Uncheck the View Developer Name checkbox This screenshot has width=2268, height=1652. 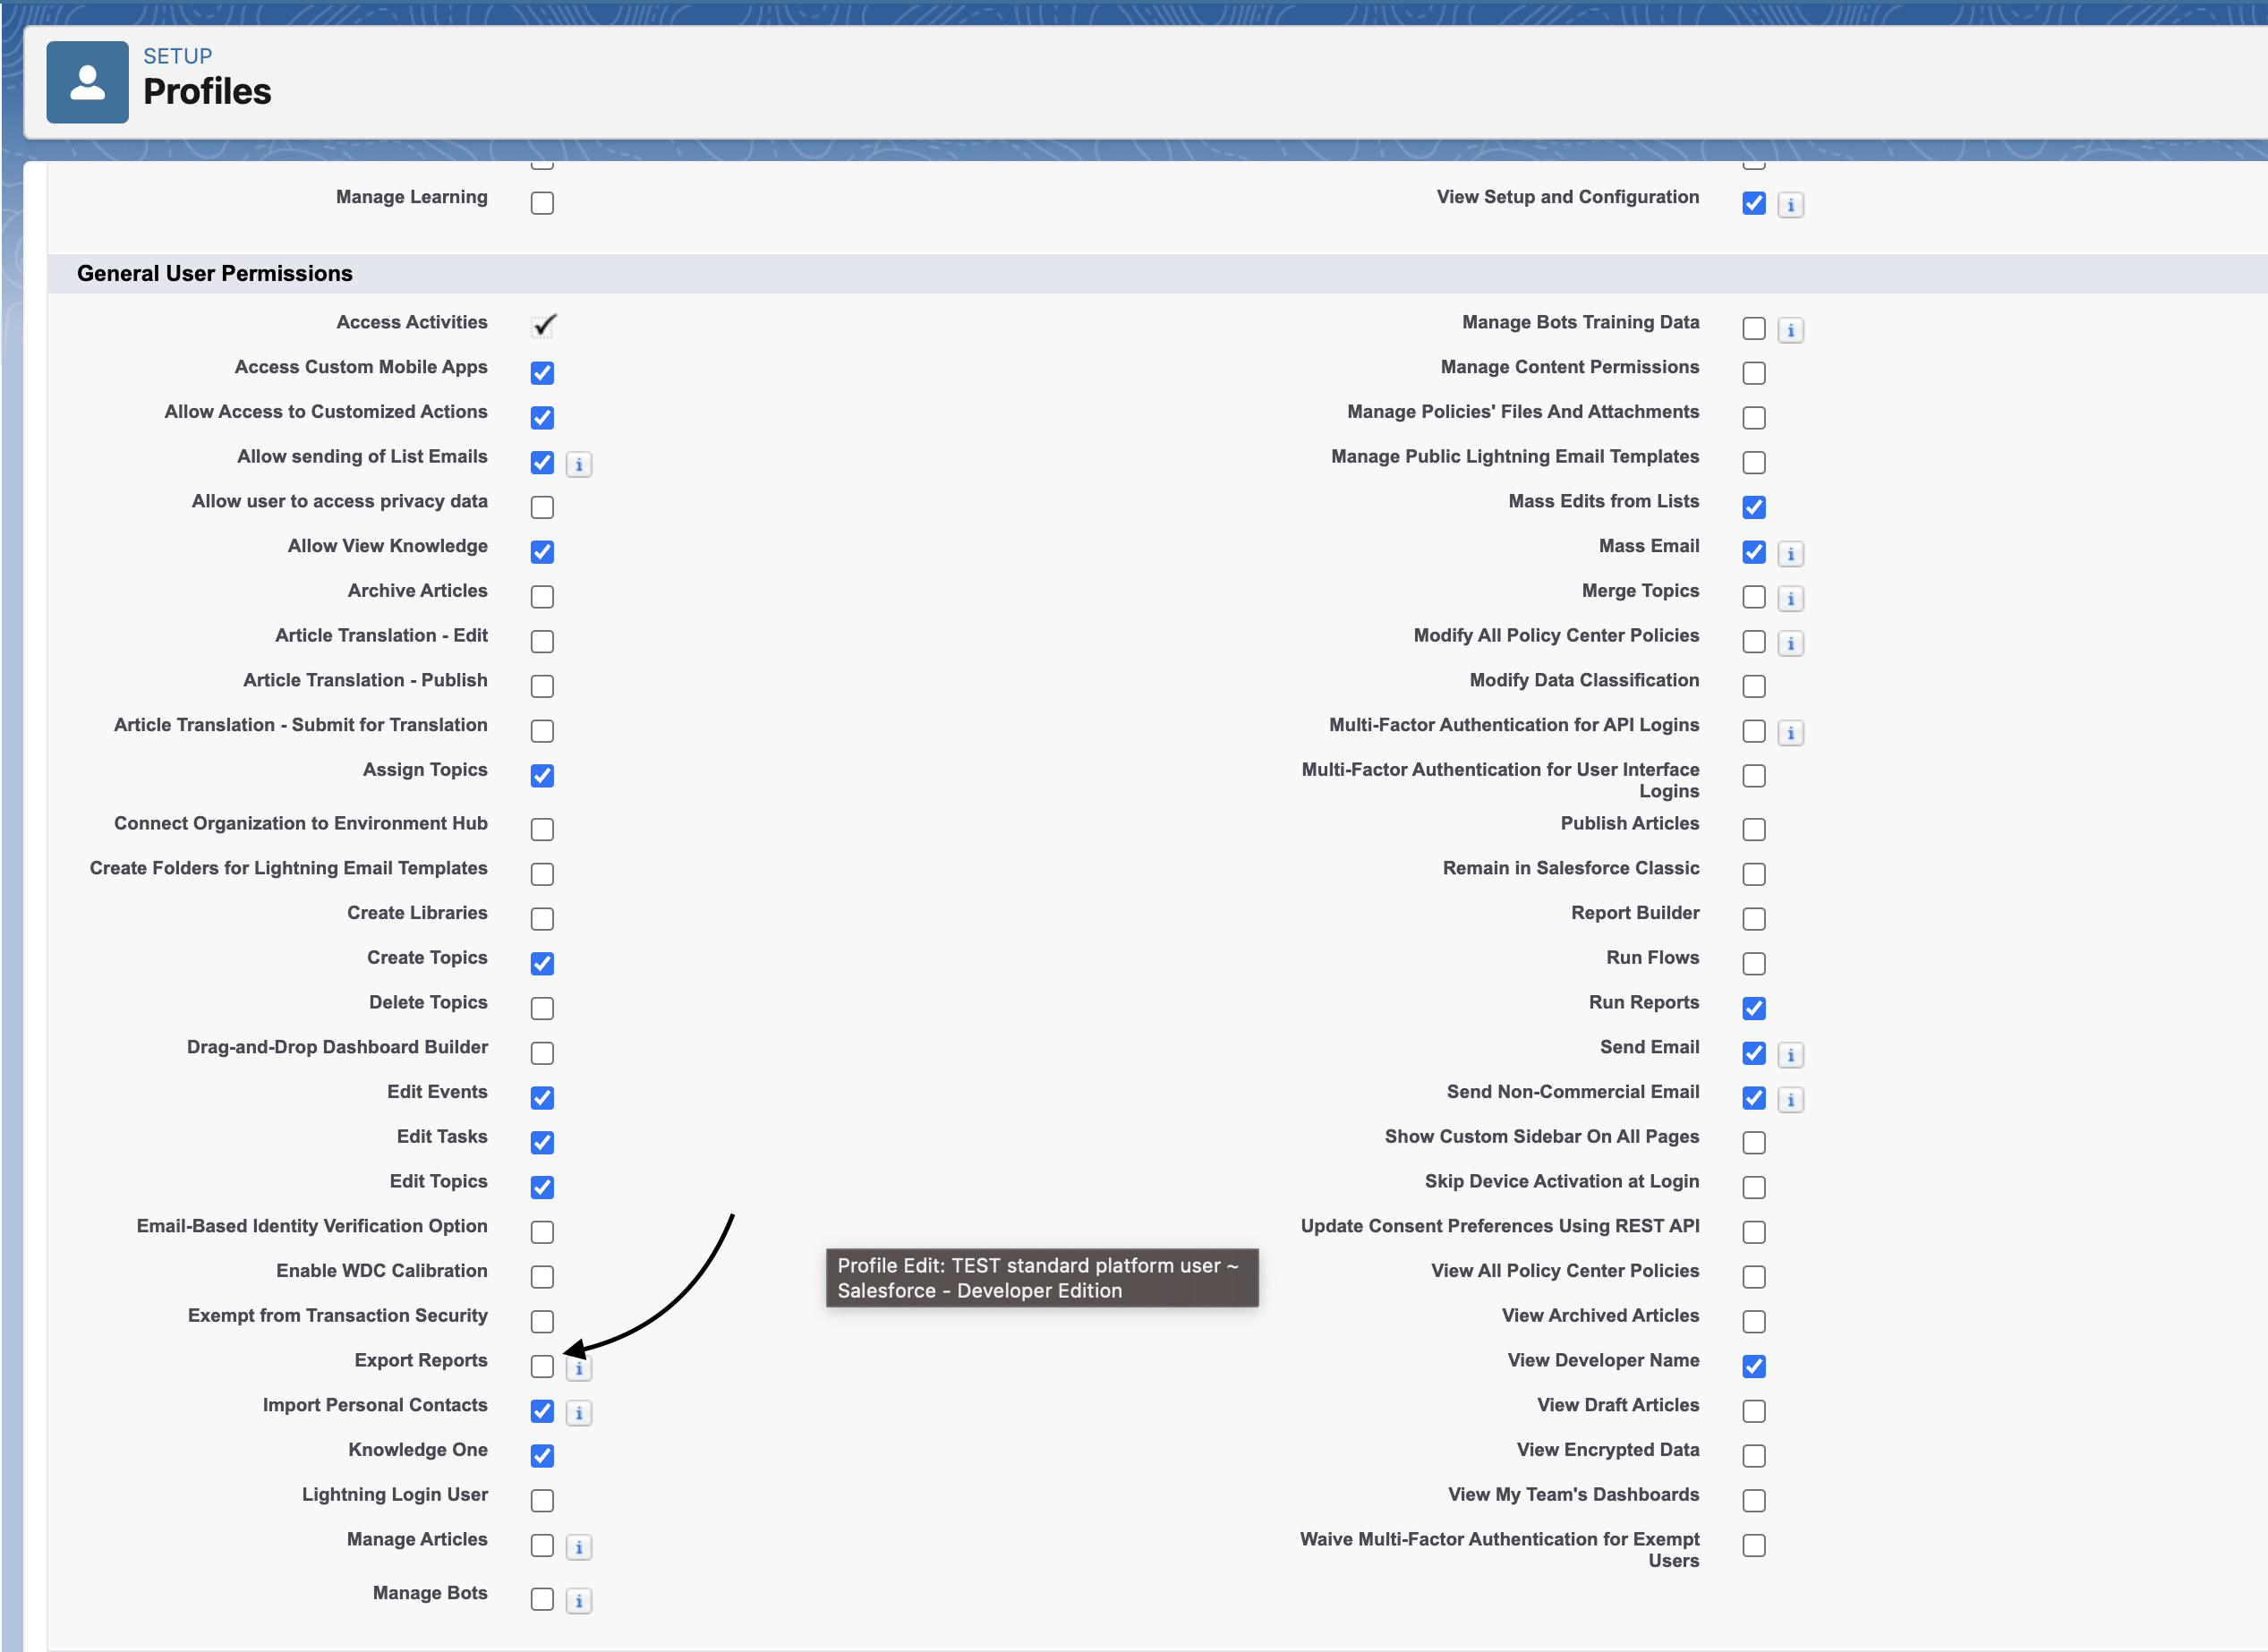coord(1753,1366)
